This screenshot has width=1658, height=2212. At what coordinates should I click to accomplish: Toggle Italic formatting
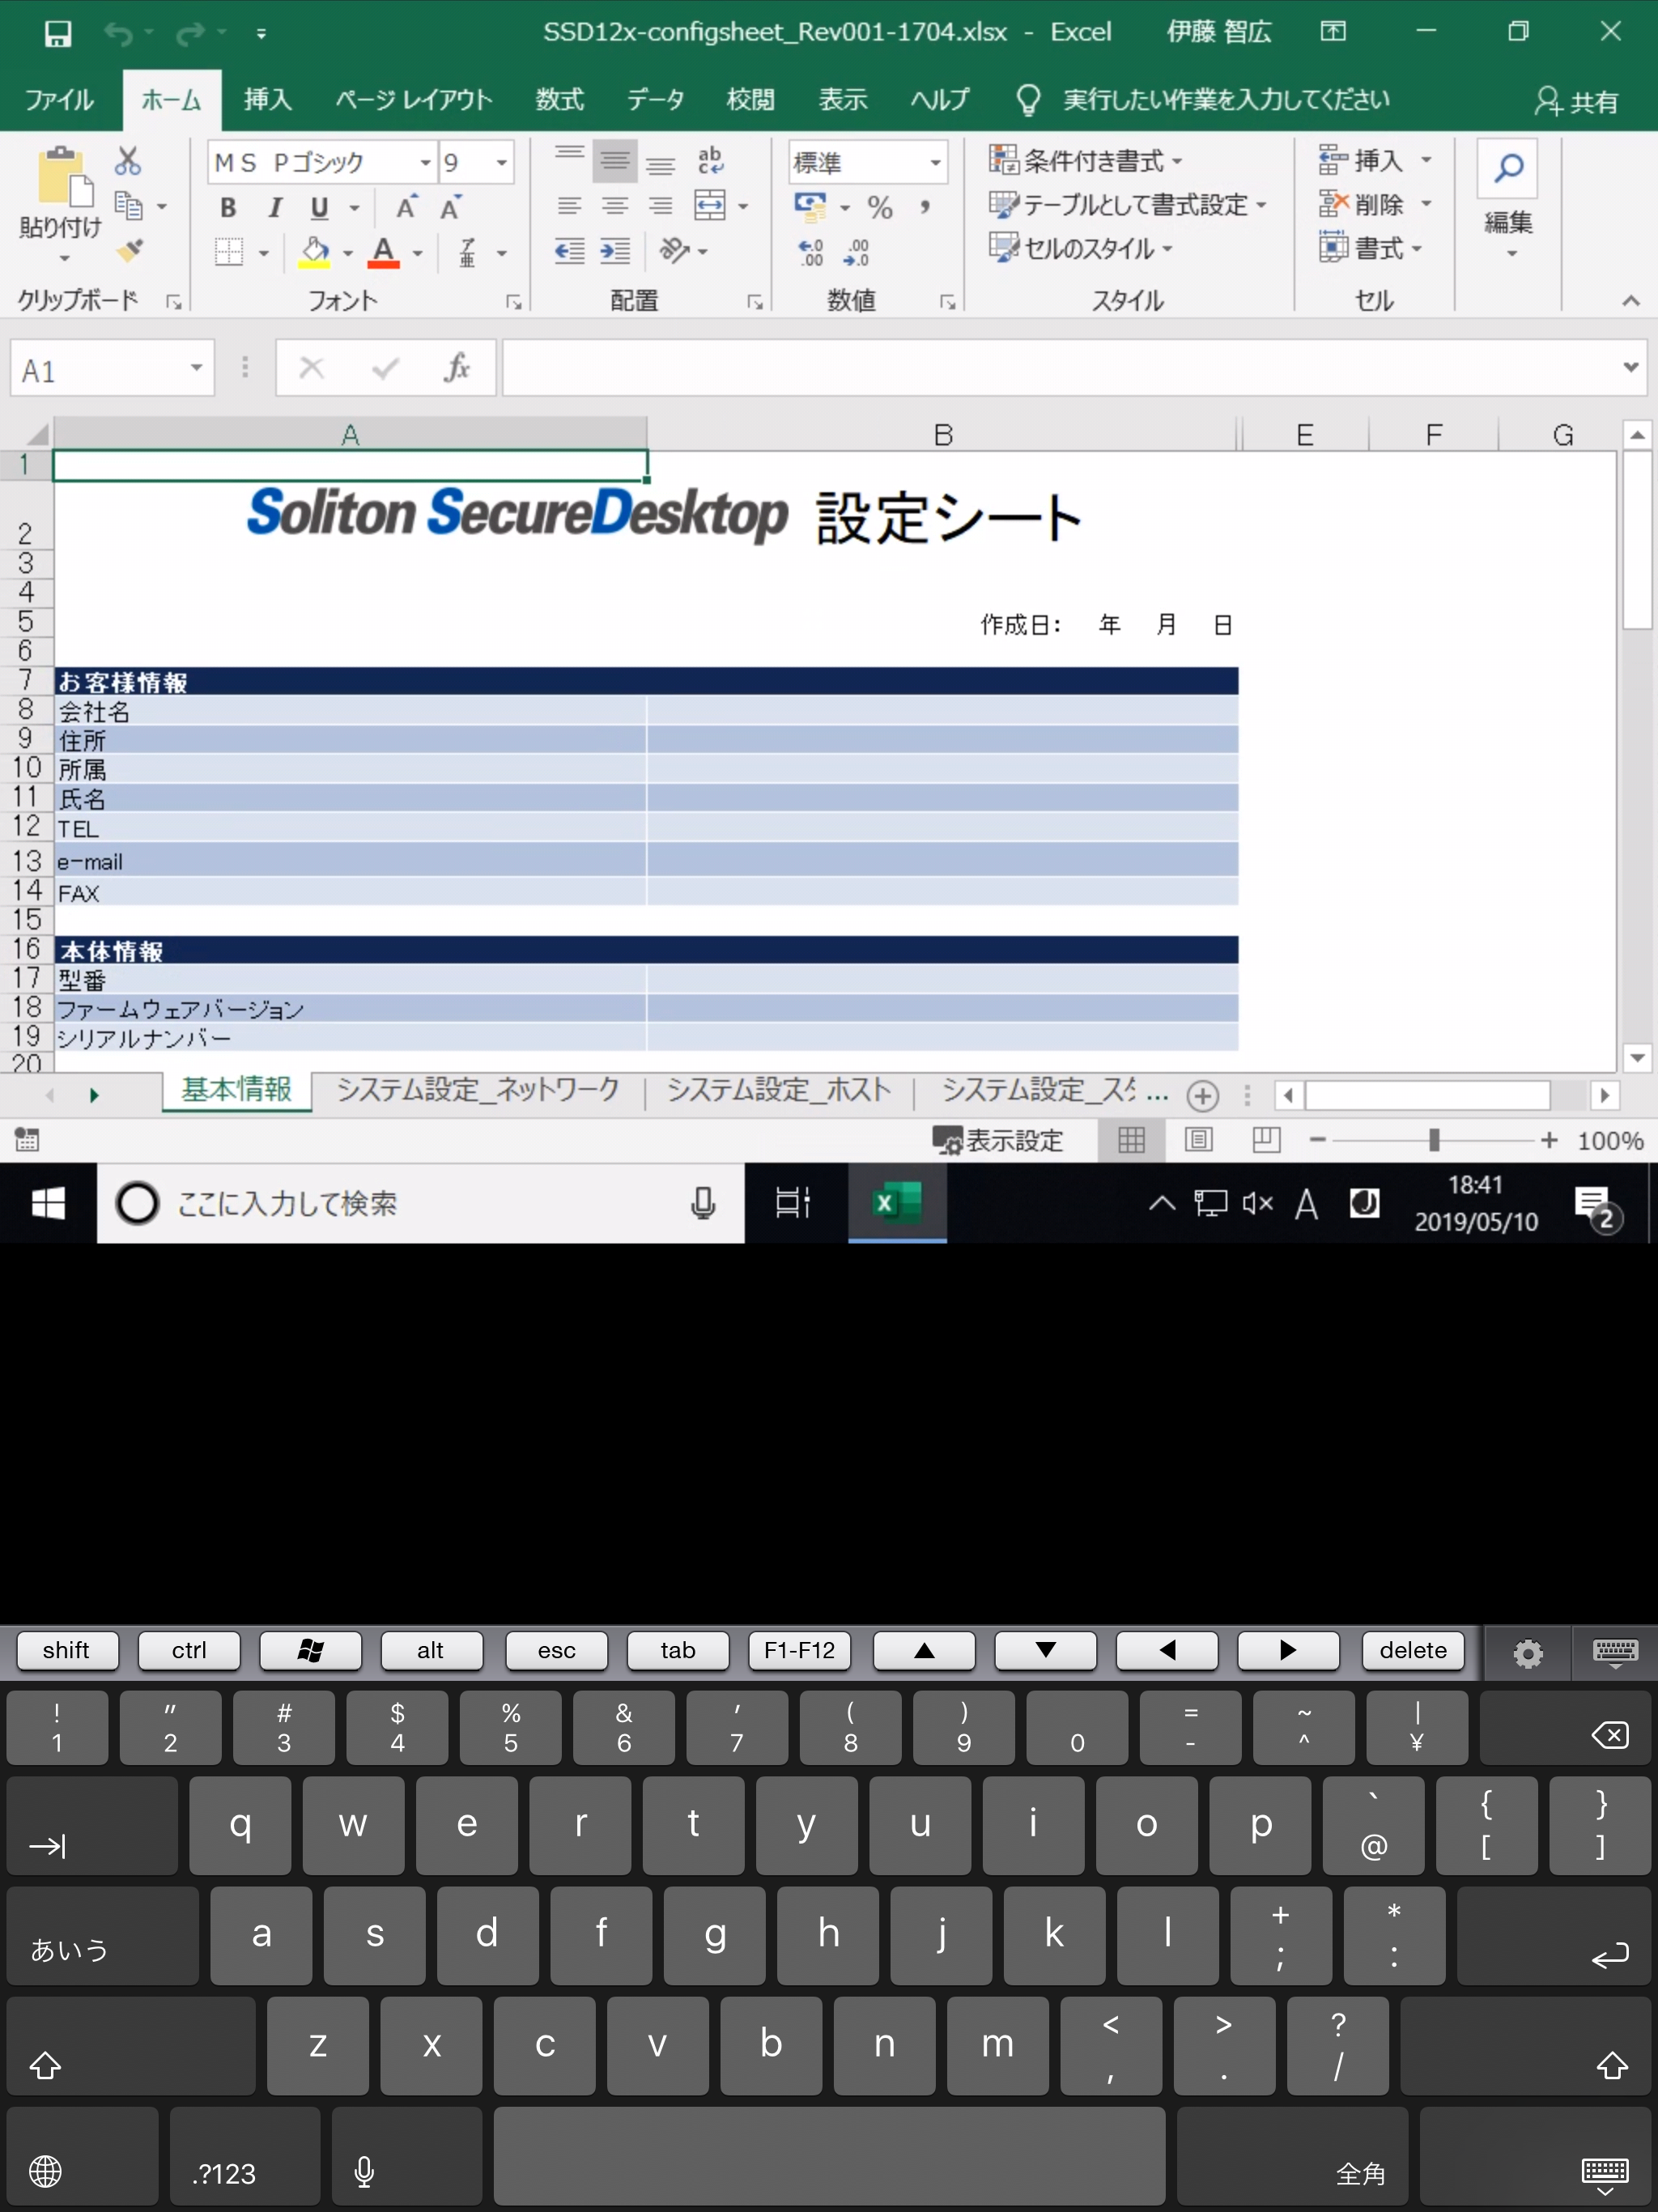click(x=274, y=207)
